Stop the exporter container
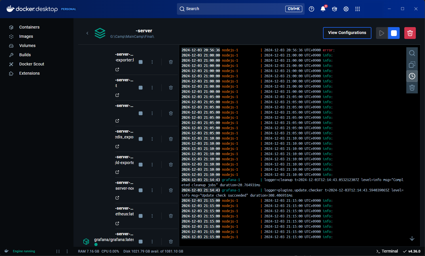The height and width of the screenshot is (256, 425). pyautogui.click(x=141, y=62)
